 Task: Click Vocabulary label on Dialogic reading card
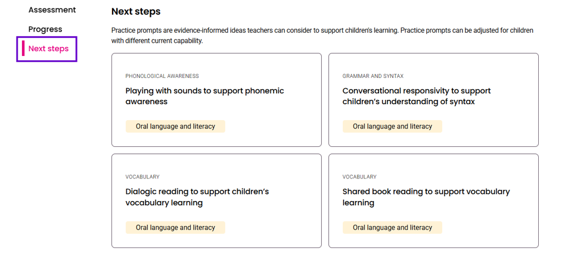pos(142,177)
